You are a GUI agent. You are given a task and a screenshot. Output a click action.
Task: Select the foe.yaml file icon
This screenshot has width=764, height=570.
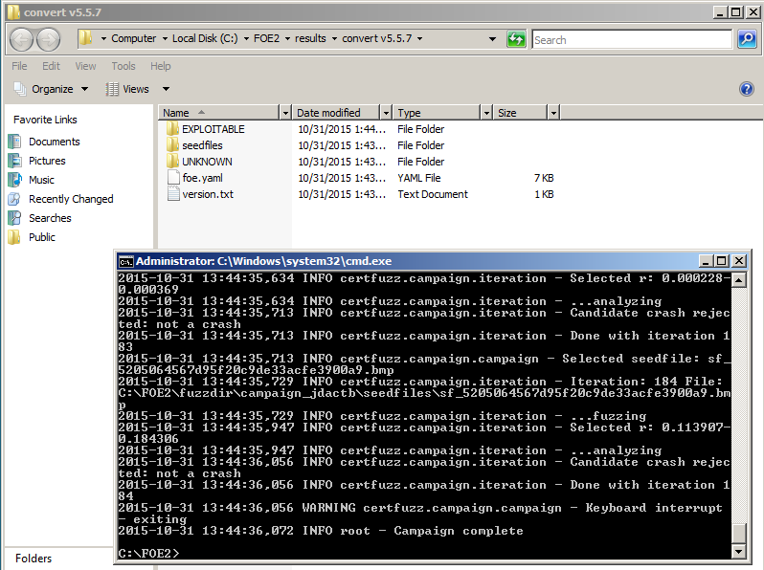click(x=173, y=178)
